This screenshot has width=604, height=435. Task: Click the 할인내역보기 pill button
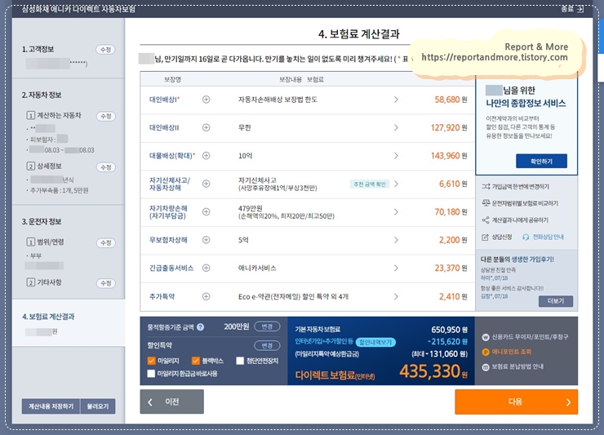click(x=375, y=342)
